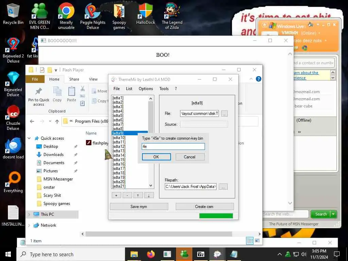
Task: Go back with Explorer's back arrow
Action: pos(32,121)
